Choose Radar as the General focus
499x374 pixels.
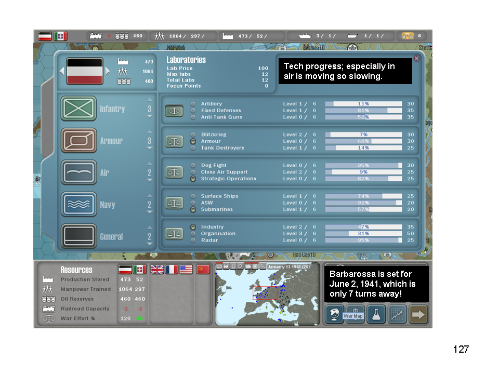pyautogui.click(x=193, y=241)
